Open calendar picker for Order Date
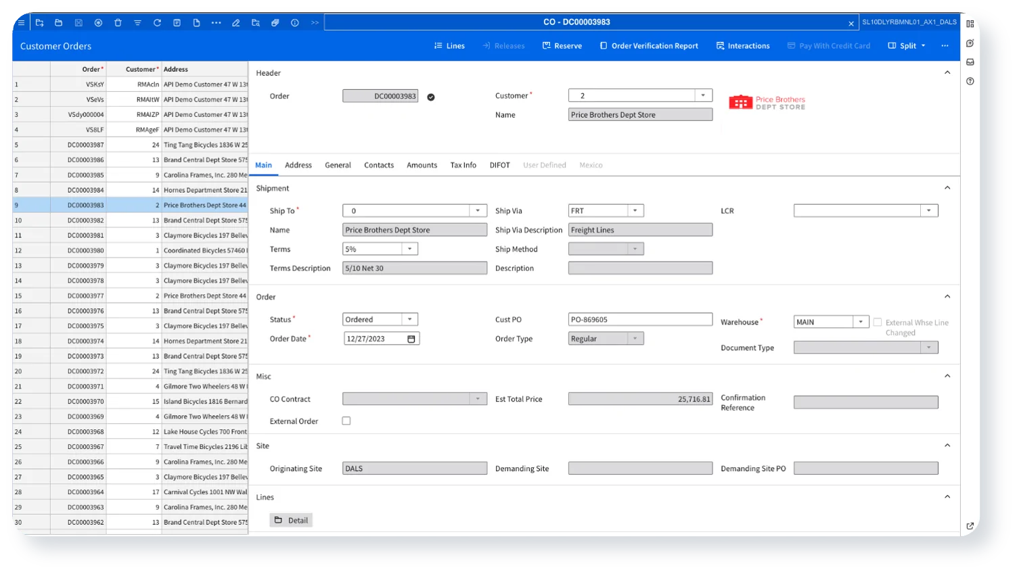Image resolution: width=1019 pixels, height=576 pixels. [x=411, y=339]
